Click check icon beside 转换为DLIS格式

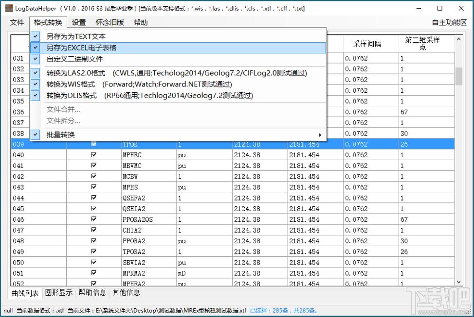click(36, 95)
